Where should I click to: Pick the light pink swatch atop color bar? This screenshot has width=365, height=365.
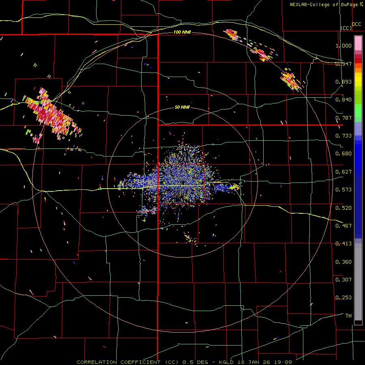tap(358, 43)
